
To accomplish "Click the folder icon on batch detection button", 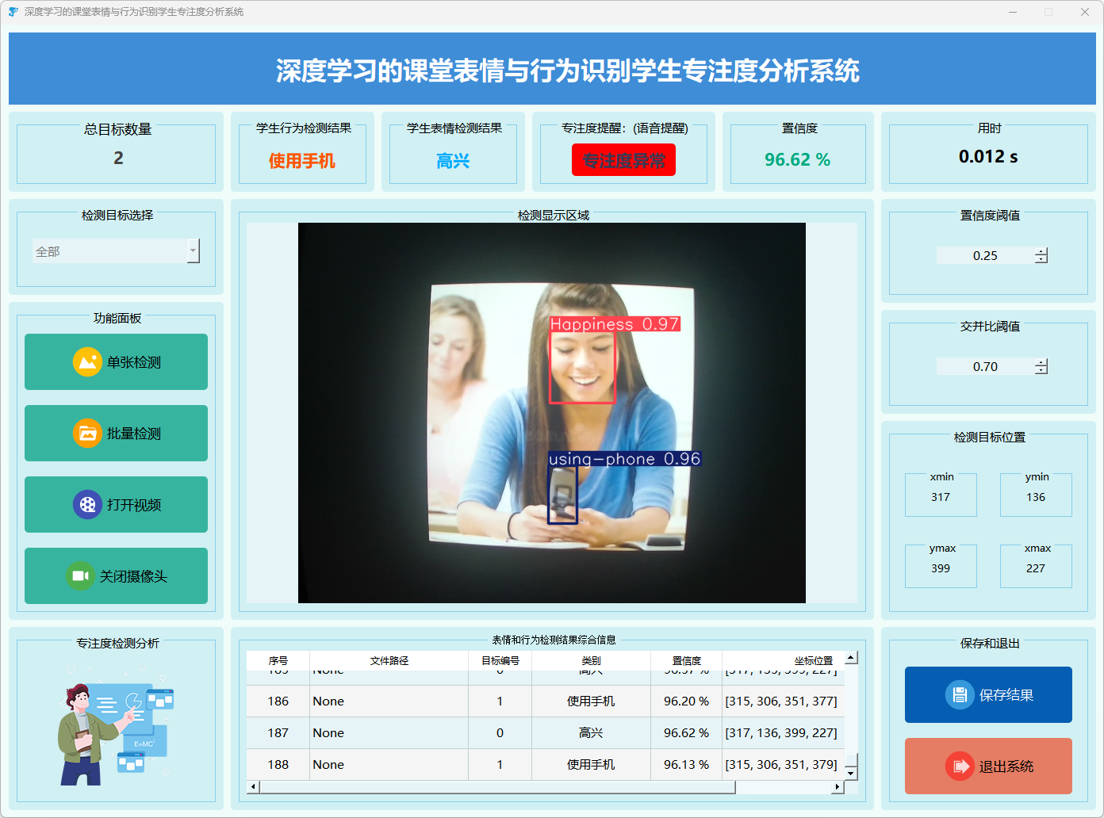I will pyautogui.click(x=87, y=434).
